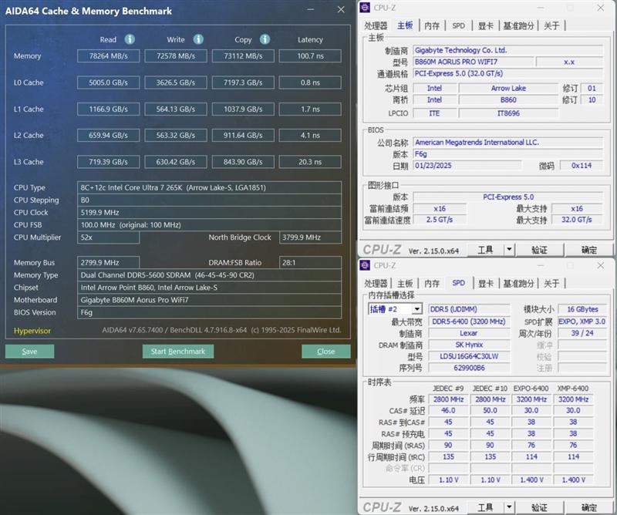Screen dimensions: 617x515
Task: Expand the 工具 dropdown arrow in CPU-Z 主板 window
Action: (x=509, y=250)
